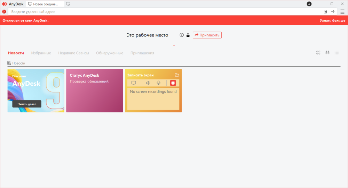The height and width of the screenshot is (188, 348).
Task: Click the red record screen button
Action: click(x=173, y=83)
